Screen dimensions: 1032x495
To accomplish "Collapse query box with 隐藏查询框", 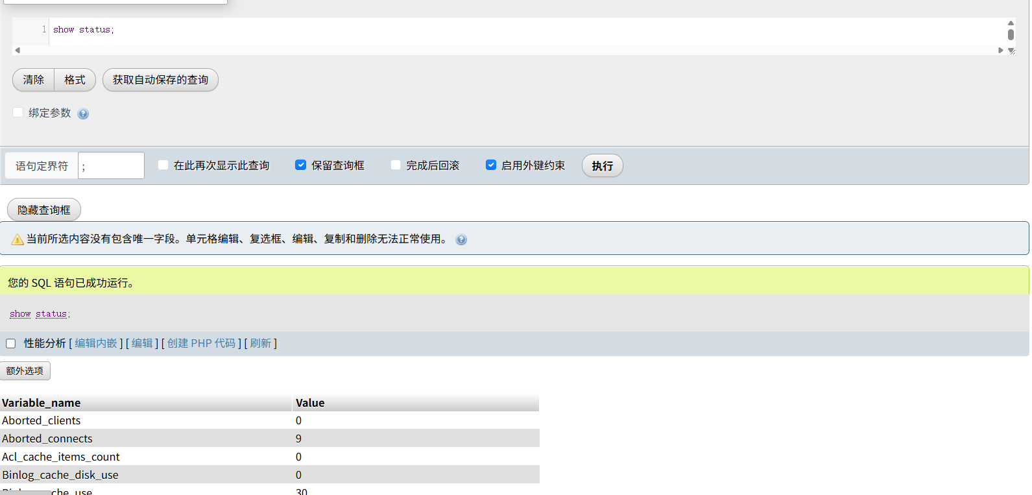I will [x=44, y=210].
